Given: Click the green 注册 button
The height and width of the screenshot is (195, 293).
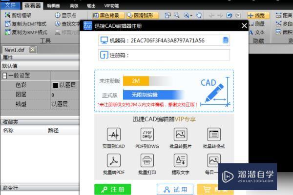Looking at the screenshot, I should point(113,190).
